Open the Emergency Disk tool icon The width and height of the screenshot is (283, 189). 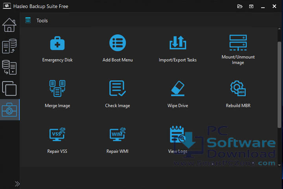(x=57, y=43)
